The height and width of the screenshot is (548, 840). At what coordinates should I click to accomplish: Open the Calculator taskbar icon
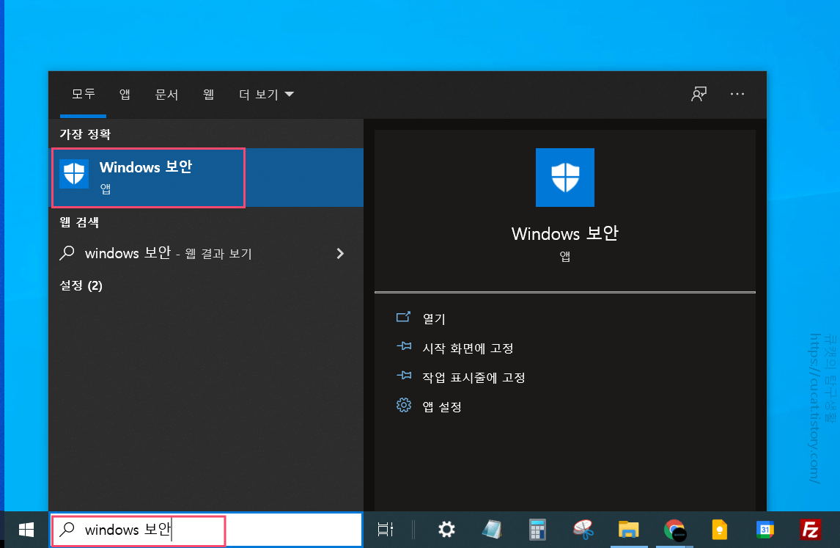pos(537,530)
